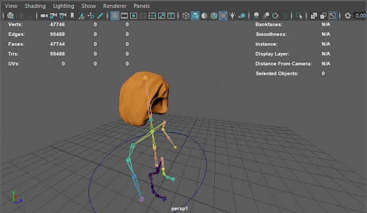The width and height of the screenshot is (367, 213).
Task: Select the Grease Pencil tool icon
Action: tap(100, 16)
